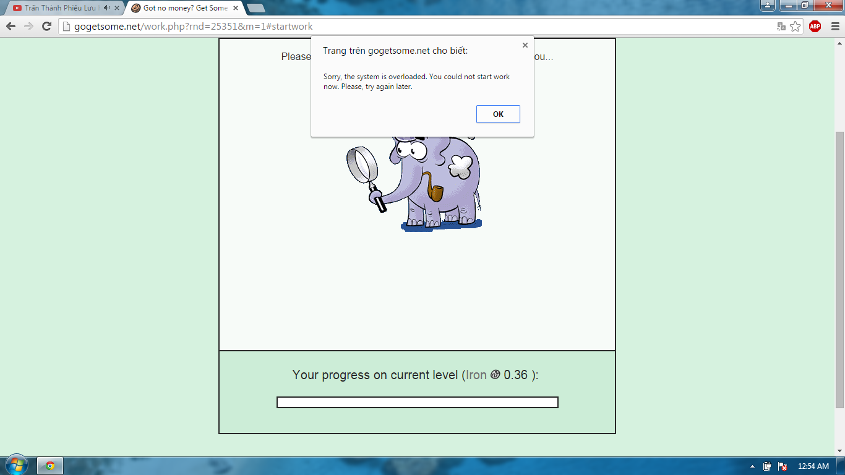The image size is (845, 475).
Task: Dismiss the alert dialog with its X
Action: (x=525, y=45)
